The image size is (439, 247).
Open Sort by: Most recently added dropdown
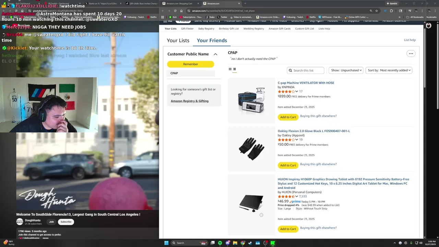tap(389, 70)
